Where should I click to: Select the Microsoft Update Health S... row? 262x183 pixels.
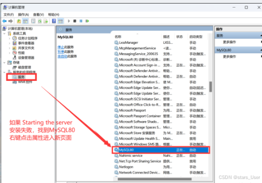click(x=161, y=139)
